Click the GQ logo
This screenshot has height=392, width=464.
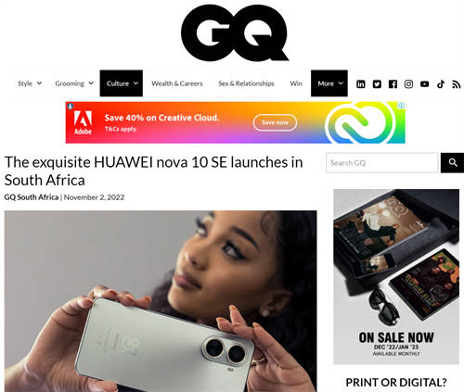click(x=235, y=33)
